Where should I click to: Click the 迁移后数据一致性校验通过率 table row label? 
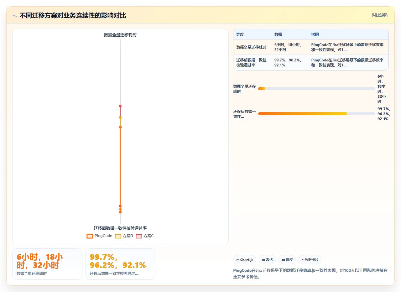point(251,63)
